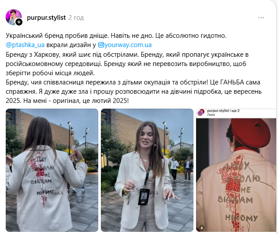Click the post timestamp "2 год"

(76, 18)
